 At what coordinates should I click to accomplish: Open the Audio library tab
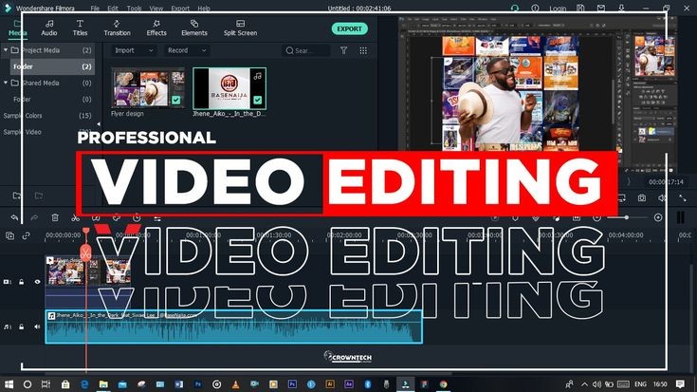pyautogui.click(x=49, y=28)
